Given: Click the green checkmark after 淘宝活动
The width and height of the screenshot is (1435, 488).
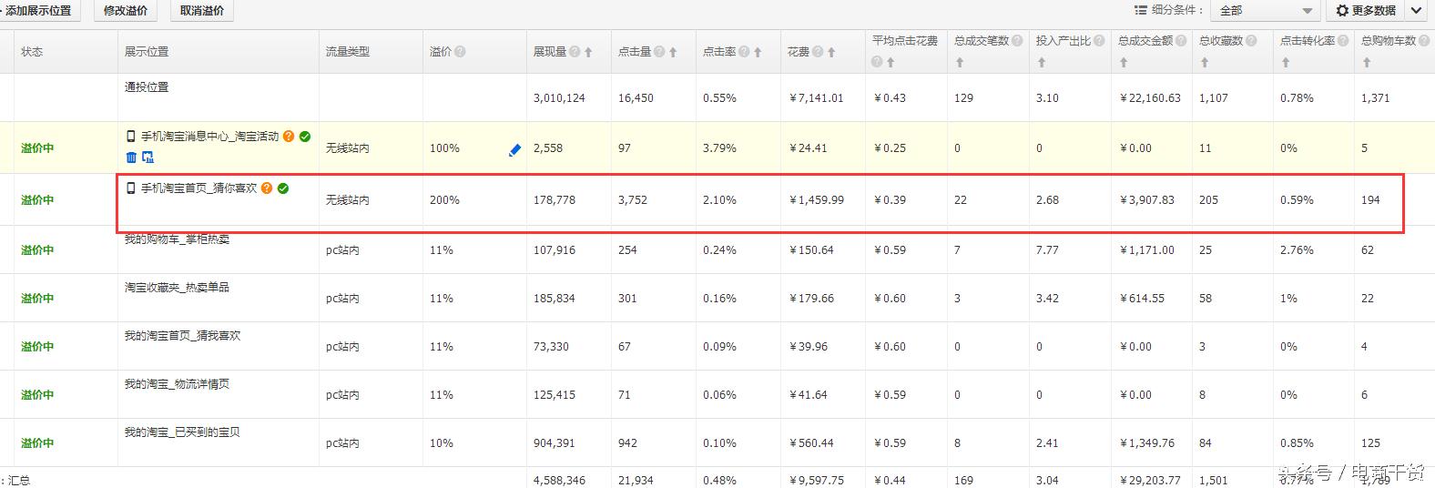Looking at the screenshot, I should [305, 137].
